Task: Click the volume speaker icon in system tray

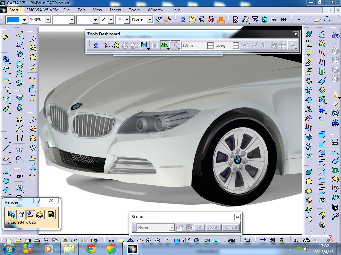Action: click(306, 249)
